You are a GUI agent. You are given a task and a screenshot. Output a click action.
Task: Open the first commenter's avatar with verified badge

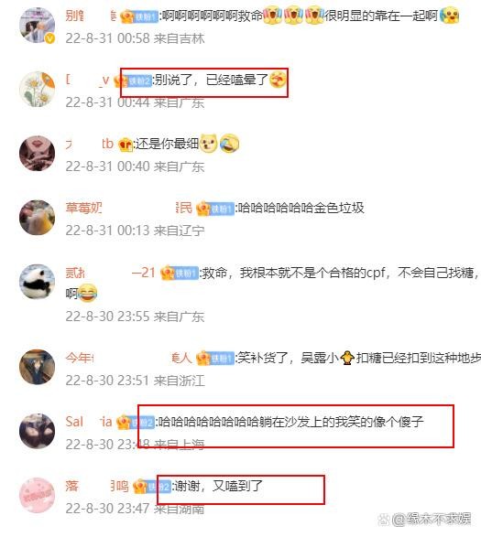coord(37,26)
